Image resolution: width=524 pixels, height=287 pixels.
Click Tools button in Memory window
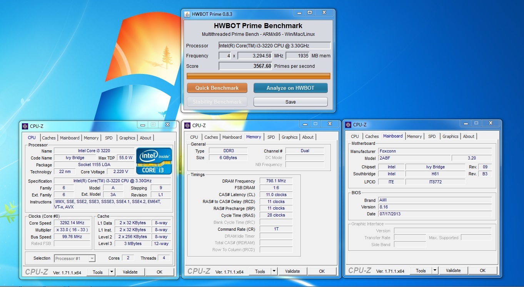point(260,271)
